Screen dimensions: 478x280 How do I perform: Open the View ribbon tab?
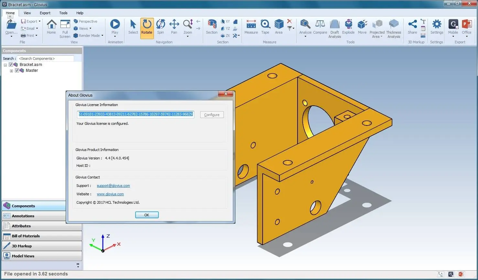click(x=27, y=13)
